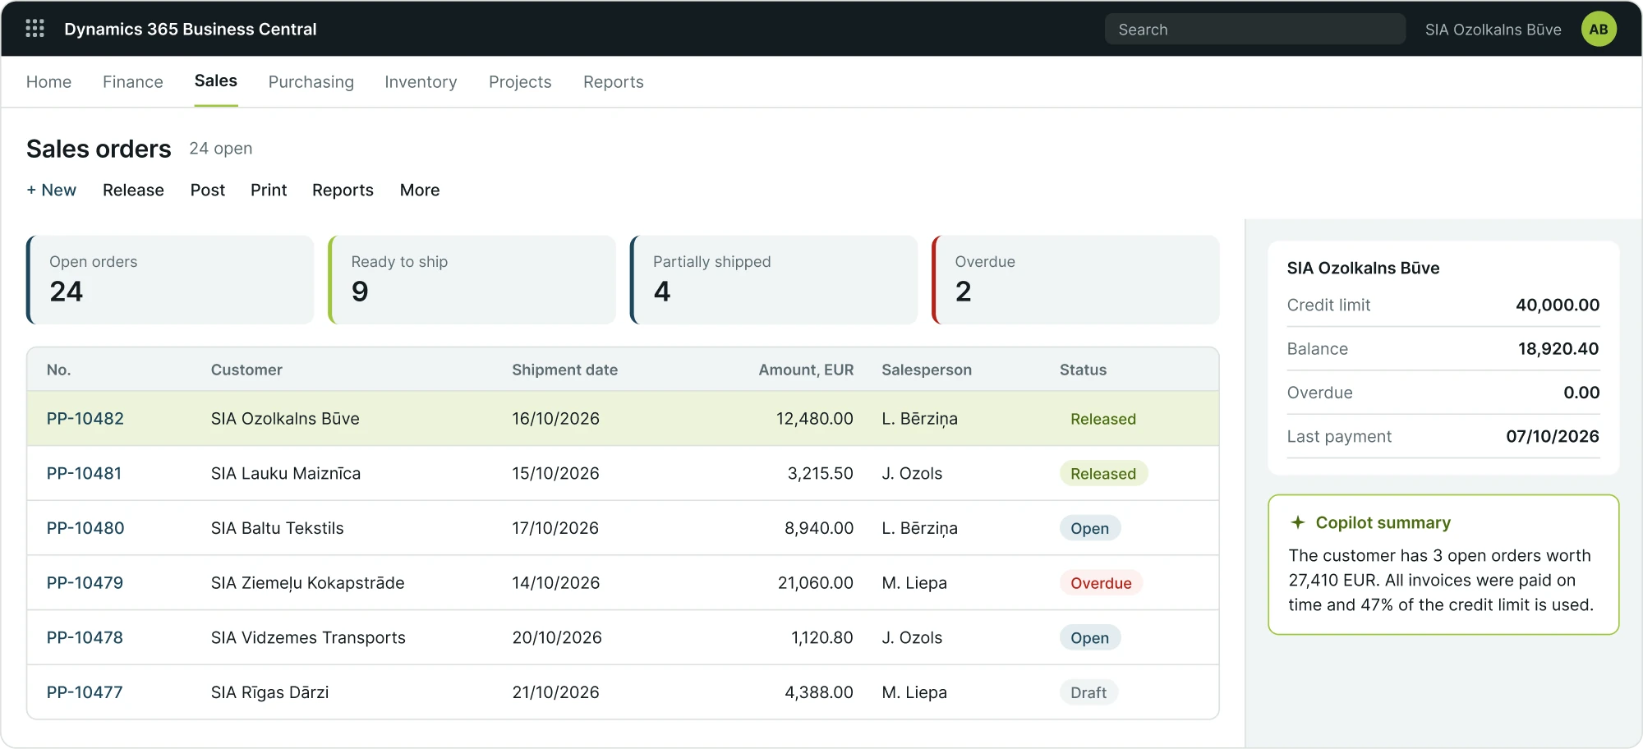Image resolution: width=1643 pixels, height=749 pixels.
Task: Sort by Salesperson column header
Action: click(927, 370)
